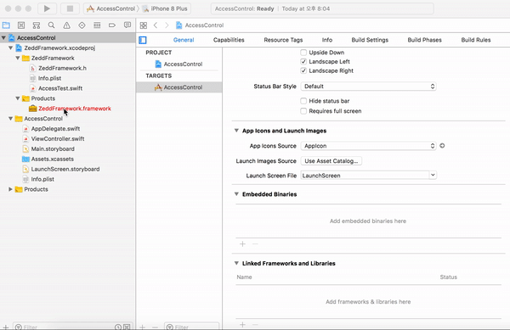Open the Debug navigator

coord(97,25)
